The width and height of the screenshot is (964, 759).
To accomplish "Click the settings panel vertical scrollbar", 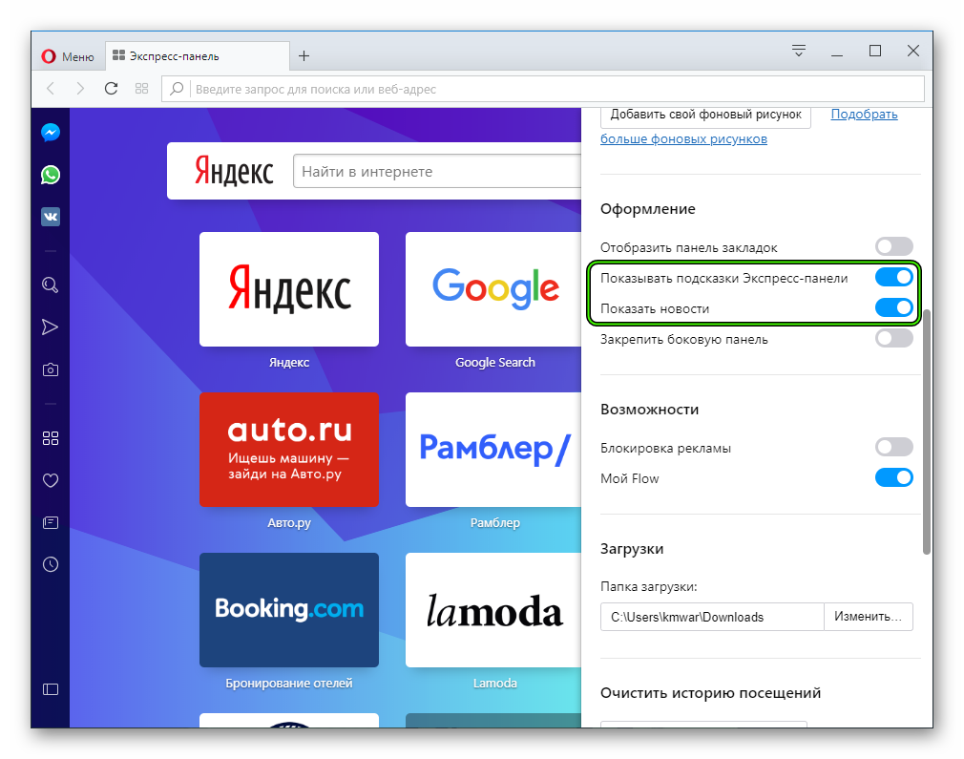I will (927, 432).
